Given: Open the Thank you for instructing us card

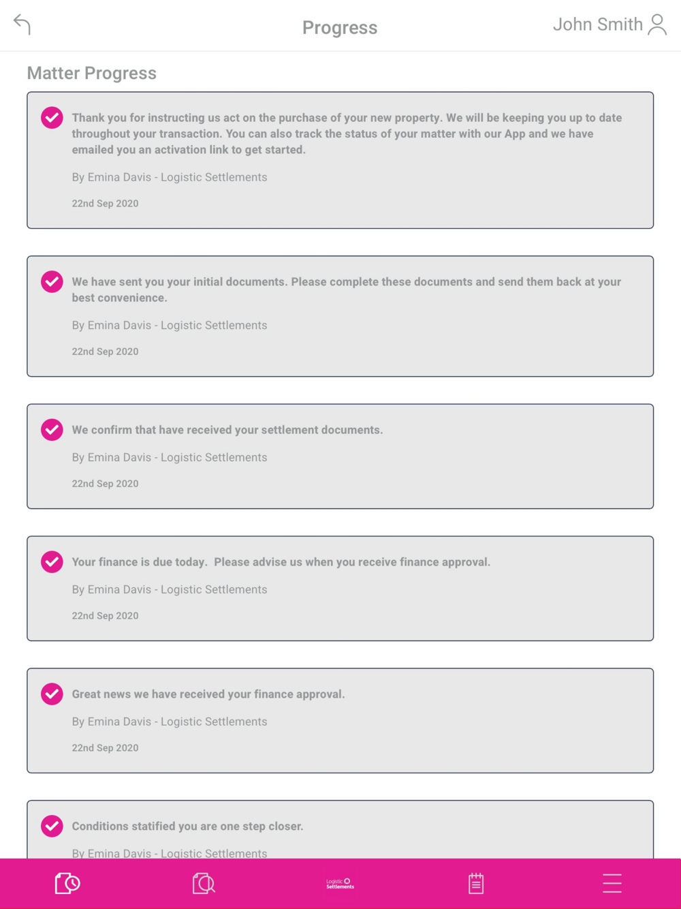Looking at the screenshot, I should tap(340, 160).
